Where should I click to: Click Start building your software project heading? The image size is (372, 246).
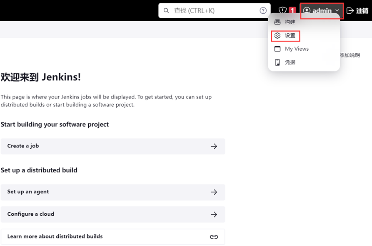[55, 125]
